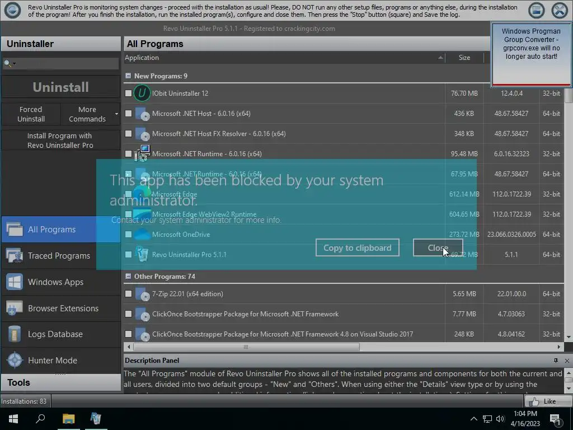Click Revo Uninstaller taskbar icon
Screen dimensions: 573x430
pos(96,419)
